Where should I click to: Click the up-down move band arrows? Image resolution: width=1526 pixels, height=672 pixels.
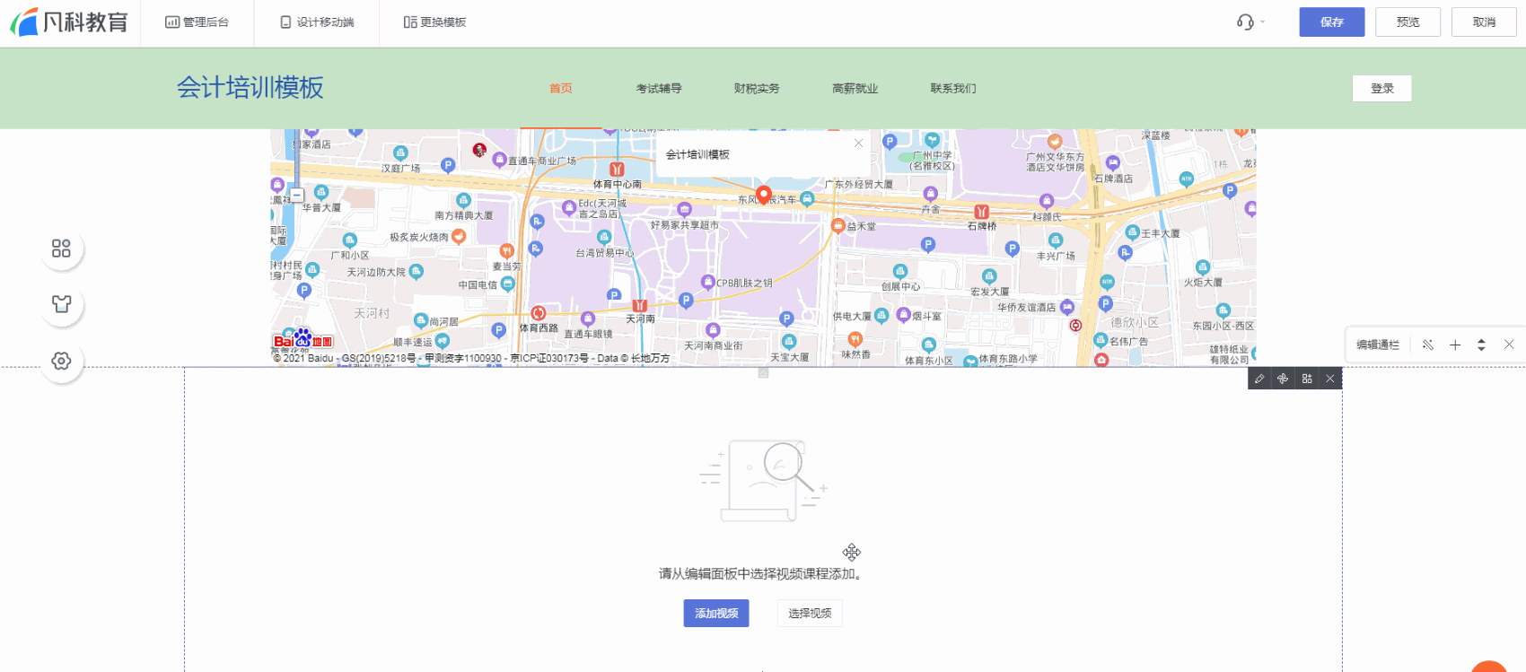tap(1481, 345)
